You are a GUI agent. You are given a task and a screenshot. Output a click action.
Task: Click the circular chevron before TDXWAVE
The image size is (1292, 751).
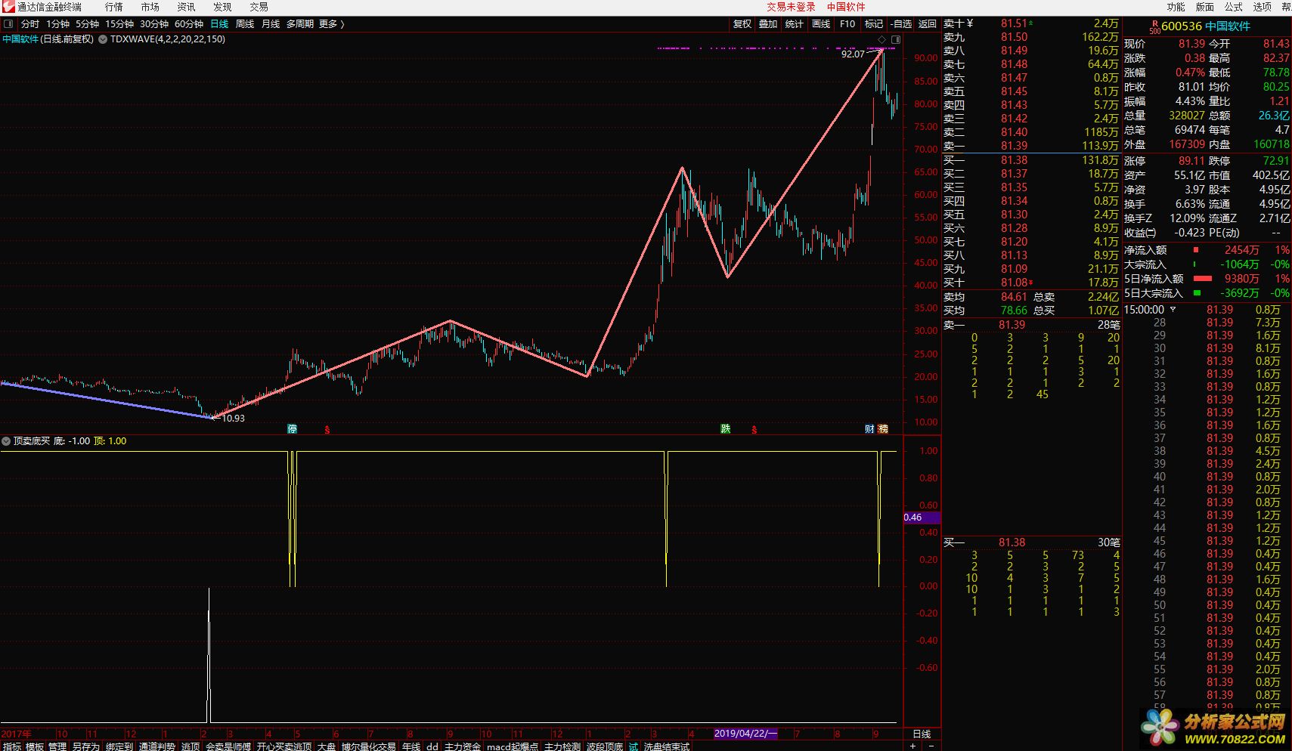(102, 39)
